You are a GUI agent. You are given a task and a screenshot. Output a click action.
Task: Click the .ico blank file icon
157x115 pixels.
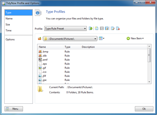click(x=40, y=72)
